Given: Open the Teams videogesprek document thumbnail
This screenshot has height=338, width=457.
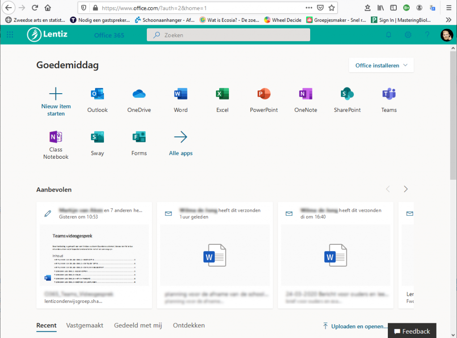Looking at the screenshot, I should [94, 255].
